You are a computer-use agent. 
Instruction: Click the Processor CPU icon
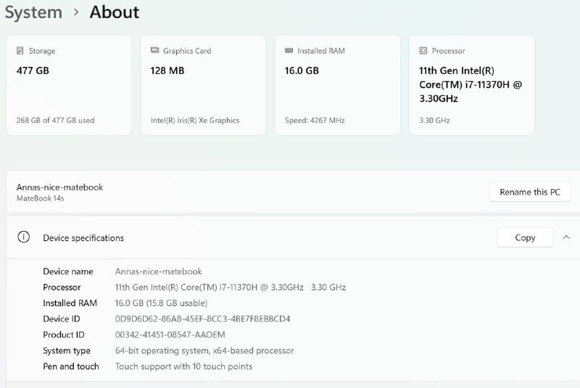[x=423, y=51]
